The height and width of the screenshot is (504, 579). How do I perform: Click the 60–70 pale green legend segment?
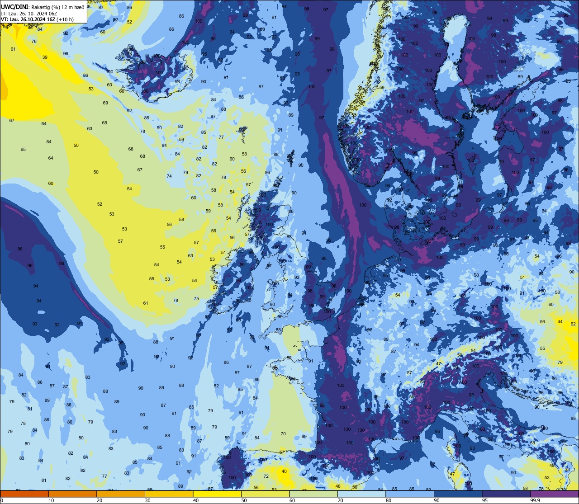point(313,494)
